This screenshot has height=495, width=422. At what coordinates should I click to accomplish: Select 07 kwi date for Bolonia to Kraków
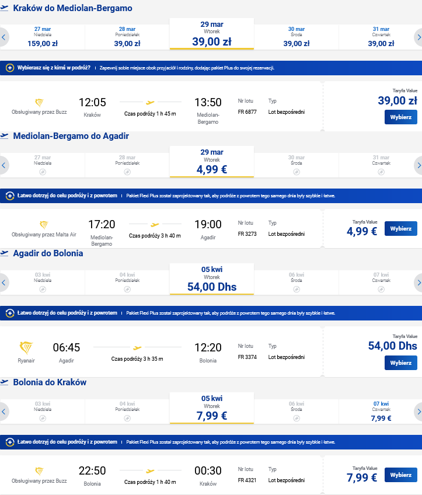pyautogui.click(x=381, y=412)
